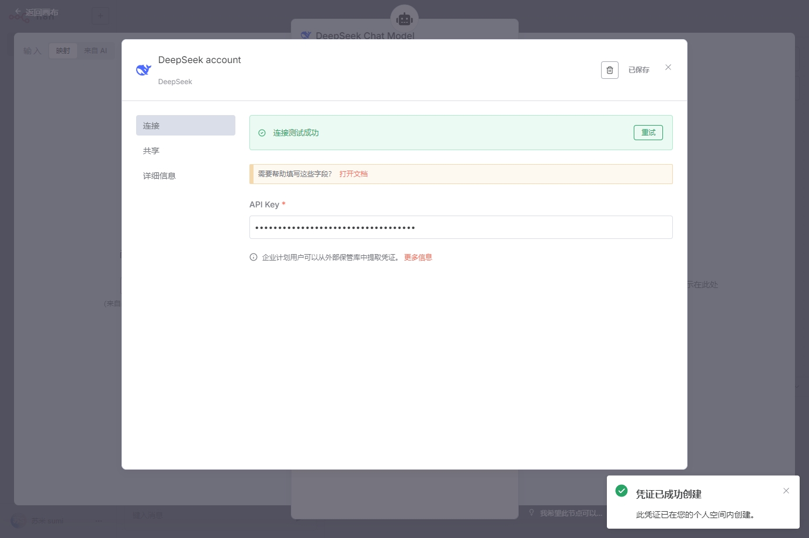Click the 已保存 saved status text
809x538 pixels.
tap(638, 70)
